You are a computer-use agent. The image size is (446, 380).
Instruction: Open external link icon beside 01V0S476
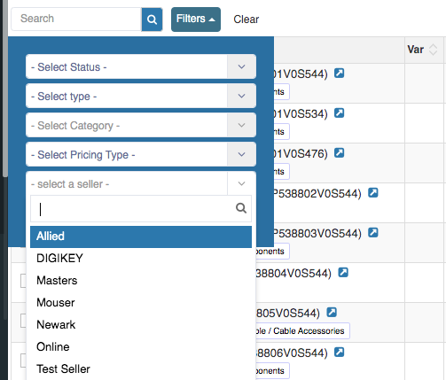click(x=339, y=152)
